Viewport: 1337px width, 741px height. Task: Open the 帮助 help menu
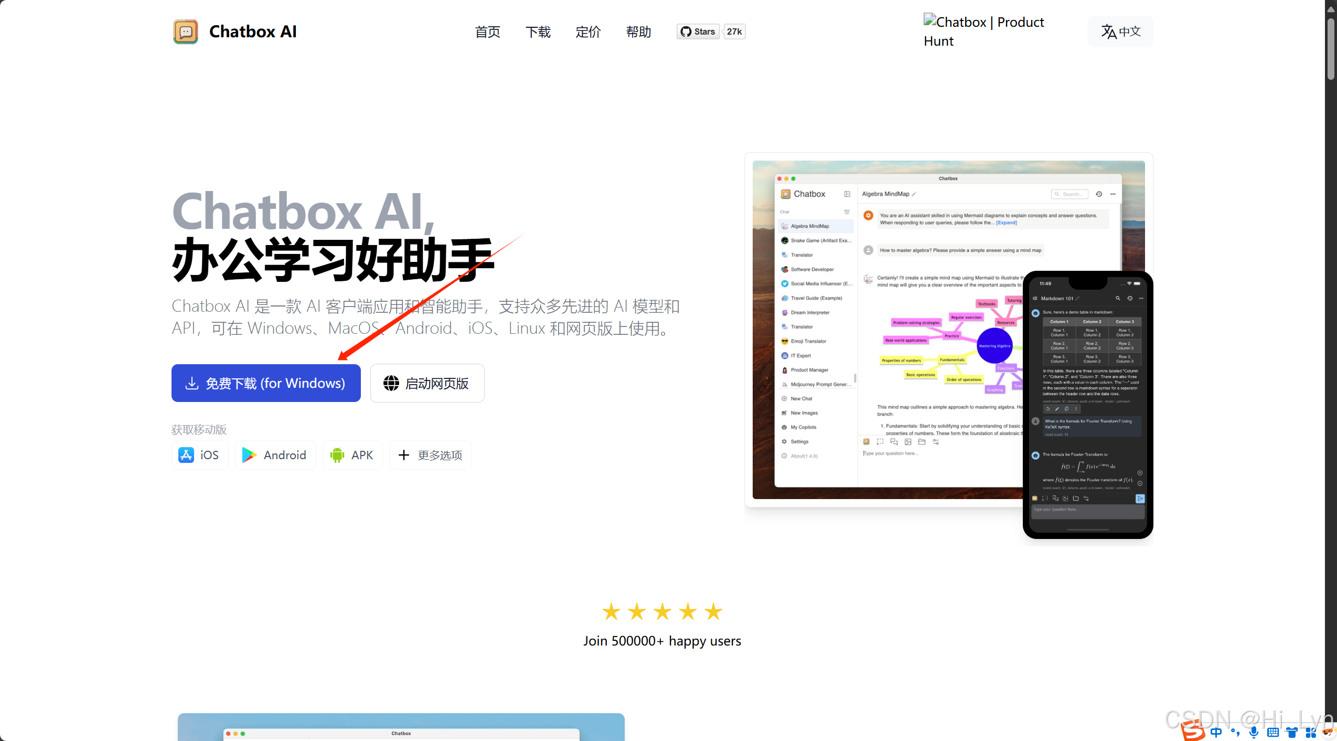click(638, 32)
